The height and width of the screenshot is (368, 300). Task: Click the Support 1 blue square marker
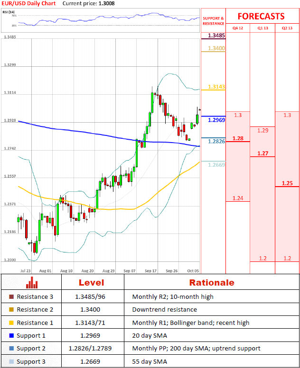pos(11,335)
